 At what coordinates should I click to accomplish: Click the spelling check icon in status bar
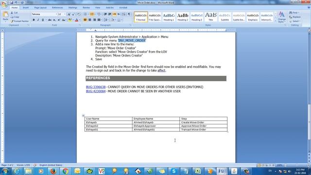click(x=35, y=165)
